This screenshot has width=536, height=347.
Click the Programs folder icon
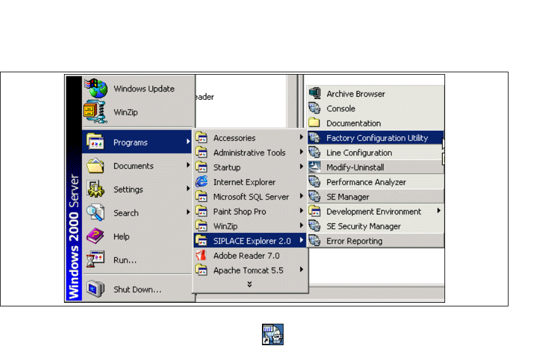(95, 142)
